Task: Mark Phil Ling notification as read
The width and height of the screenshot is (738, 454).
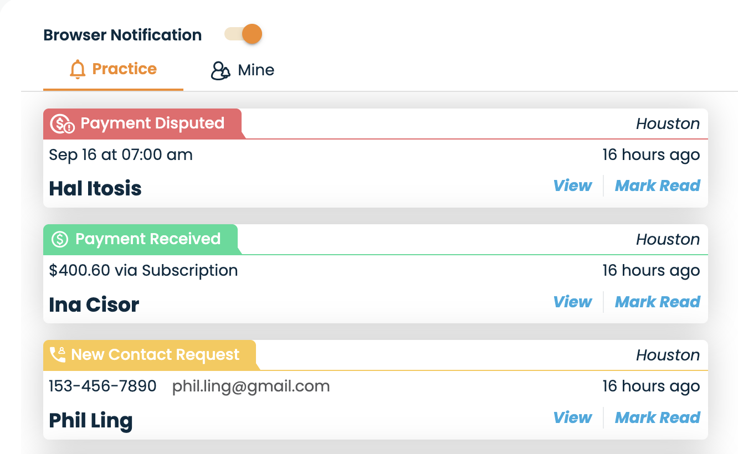Action: pos(658,417)
